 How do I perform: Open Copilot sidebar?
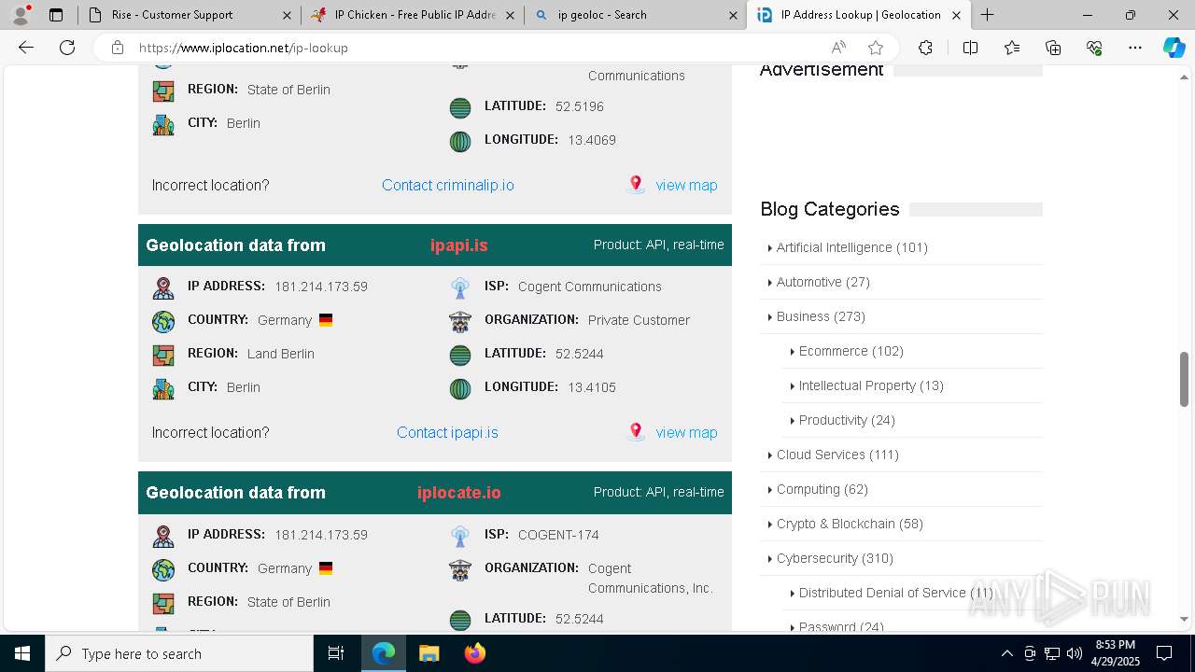(1174, 48)
